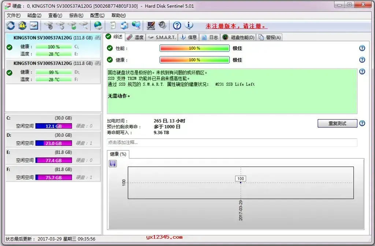Click the E: free space 77.4 GB bar
This screenshot has height=246, width=375.
[x=53, y=160]
